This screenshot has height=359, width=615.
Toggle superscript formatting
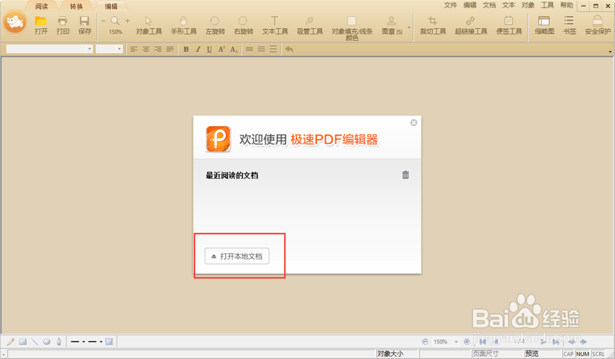(x=221, y=49)
